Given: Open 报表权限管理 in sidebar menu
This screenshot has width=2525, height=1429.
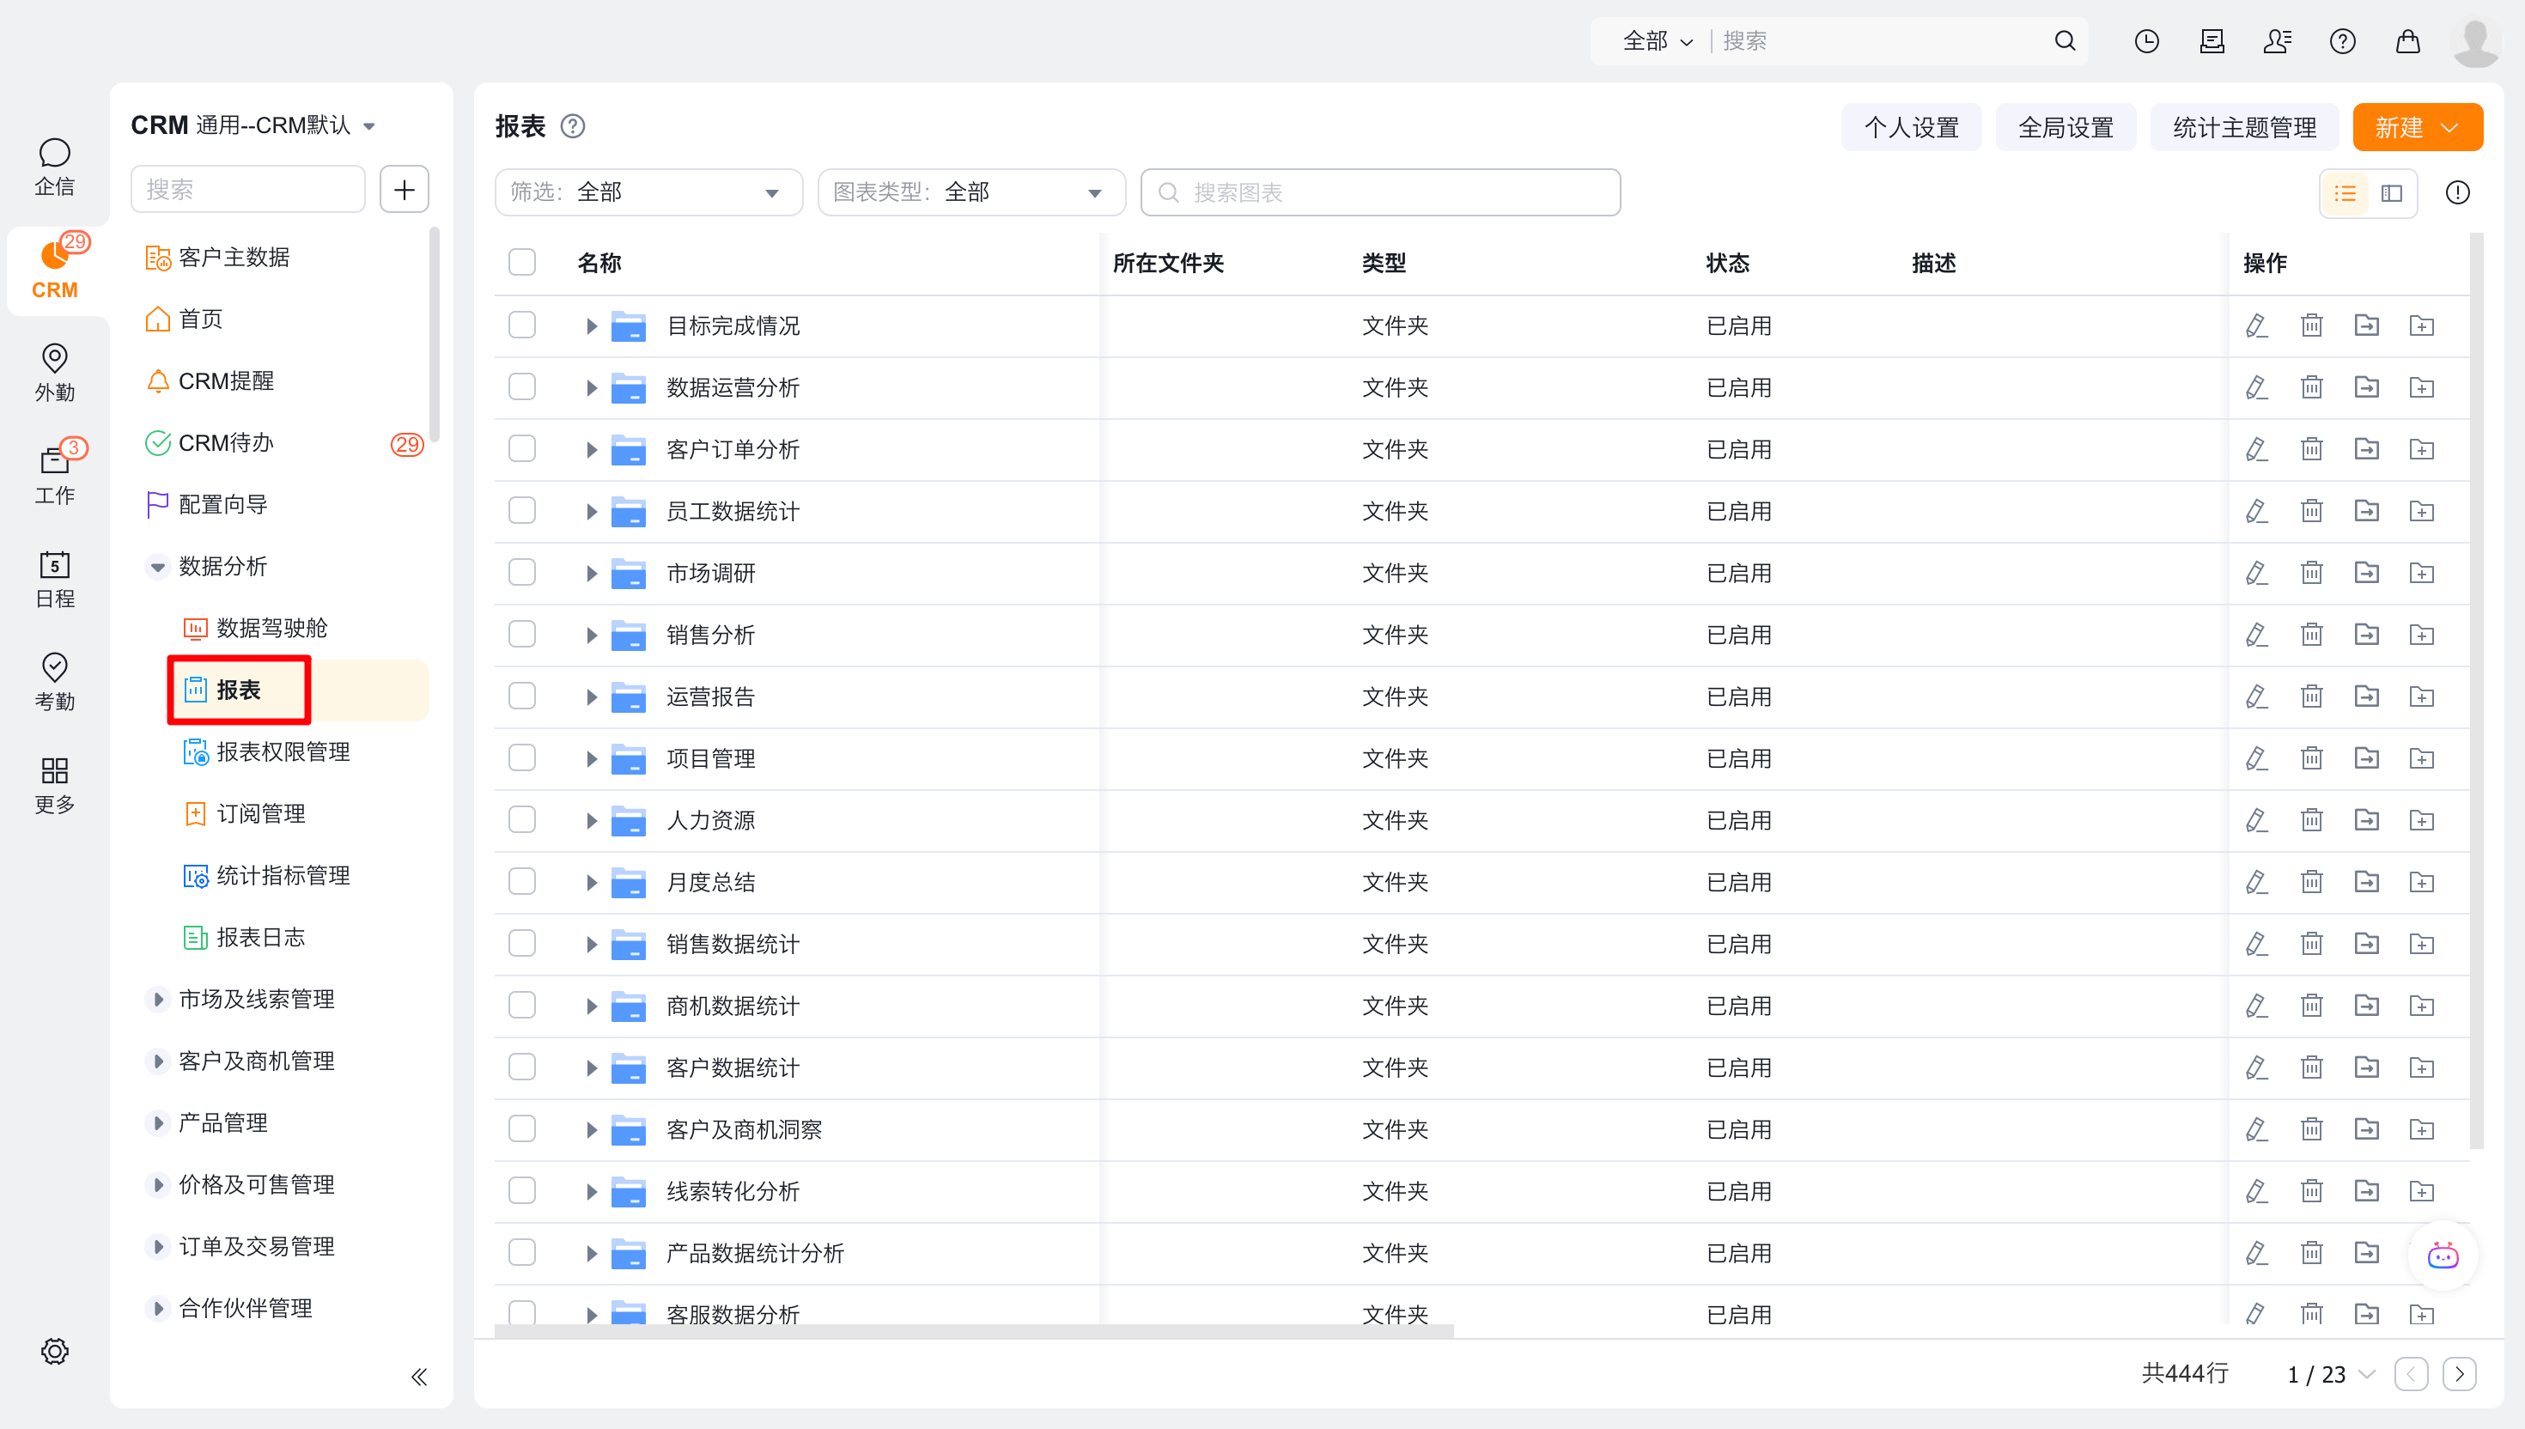Looking at the screenshot, I should click(283, 751).
